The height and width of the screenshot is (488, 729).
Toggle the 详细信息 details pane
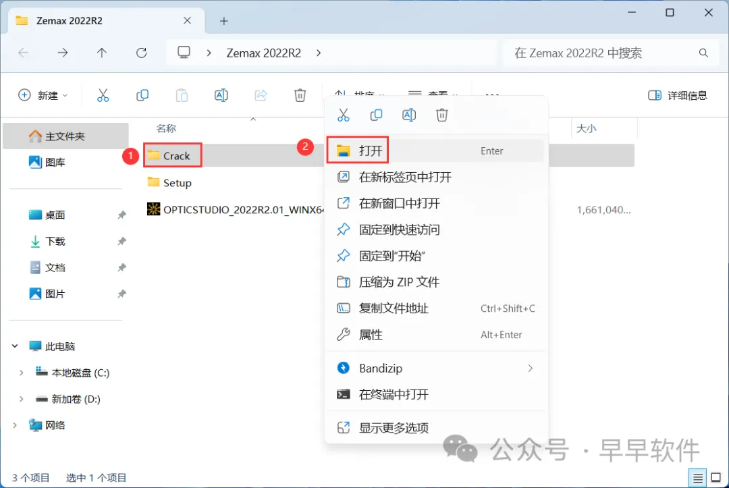click(x=678, y=95)
